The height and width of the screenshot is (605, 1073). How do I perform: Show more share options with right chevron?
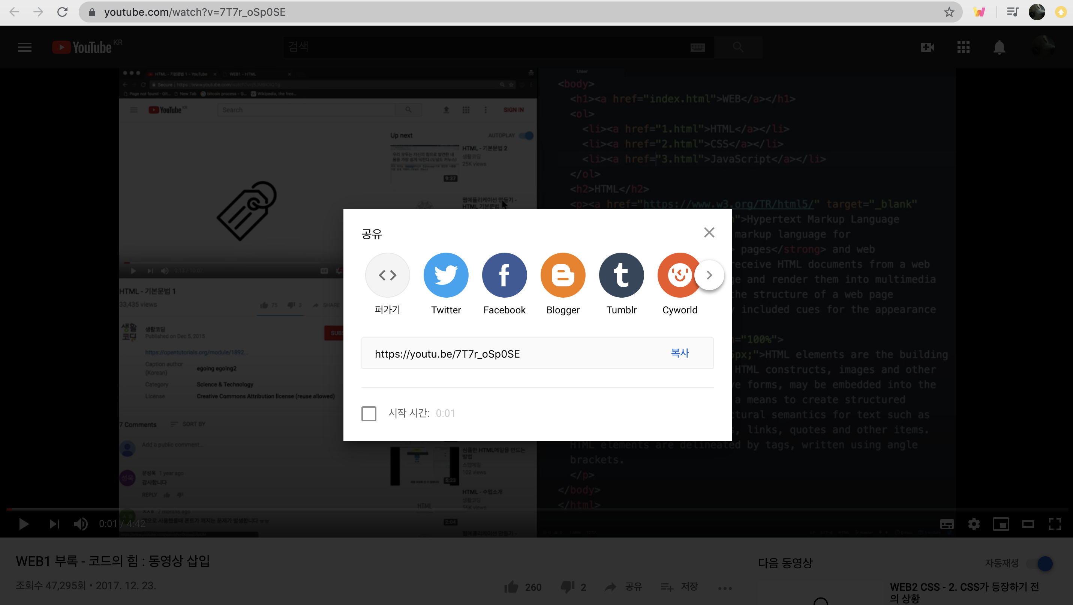click(709, 275)
